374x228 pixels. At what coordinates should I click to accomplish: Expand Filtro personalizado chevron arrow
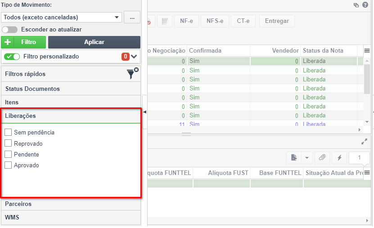click(134, 57)
